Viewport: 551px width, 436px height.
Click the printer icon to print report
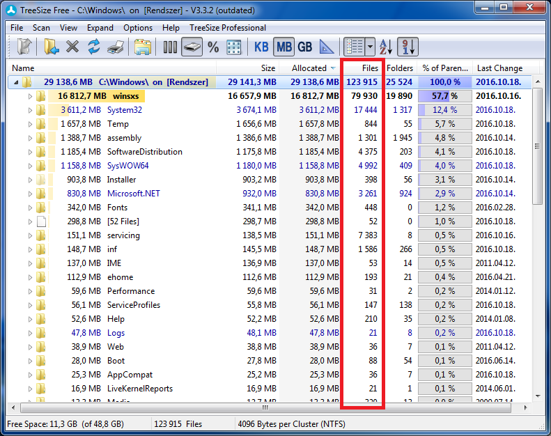click(116, 47)
